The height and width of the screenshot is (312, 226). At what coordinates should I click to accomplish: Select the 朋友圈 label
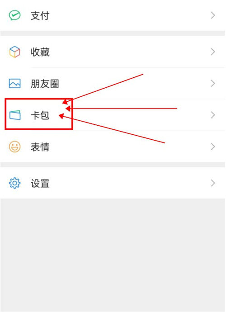(x=45, y=84)
